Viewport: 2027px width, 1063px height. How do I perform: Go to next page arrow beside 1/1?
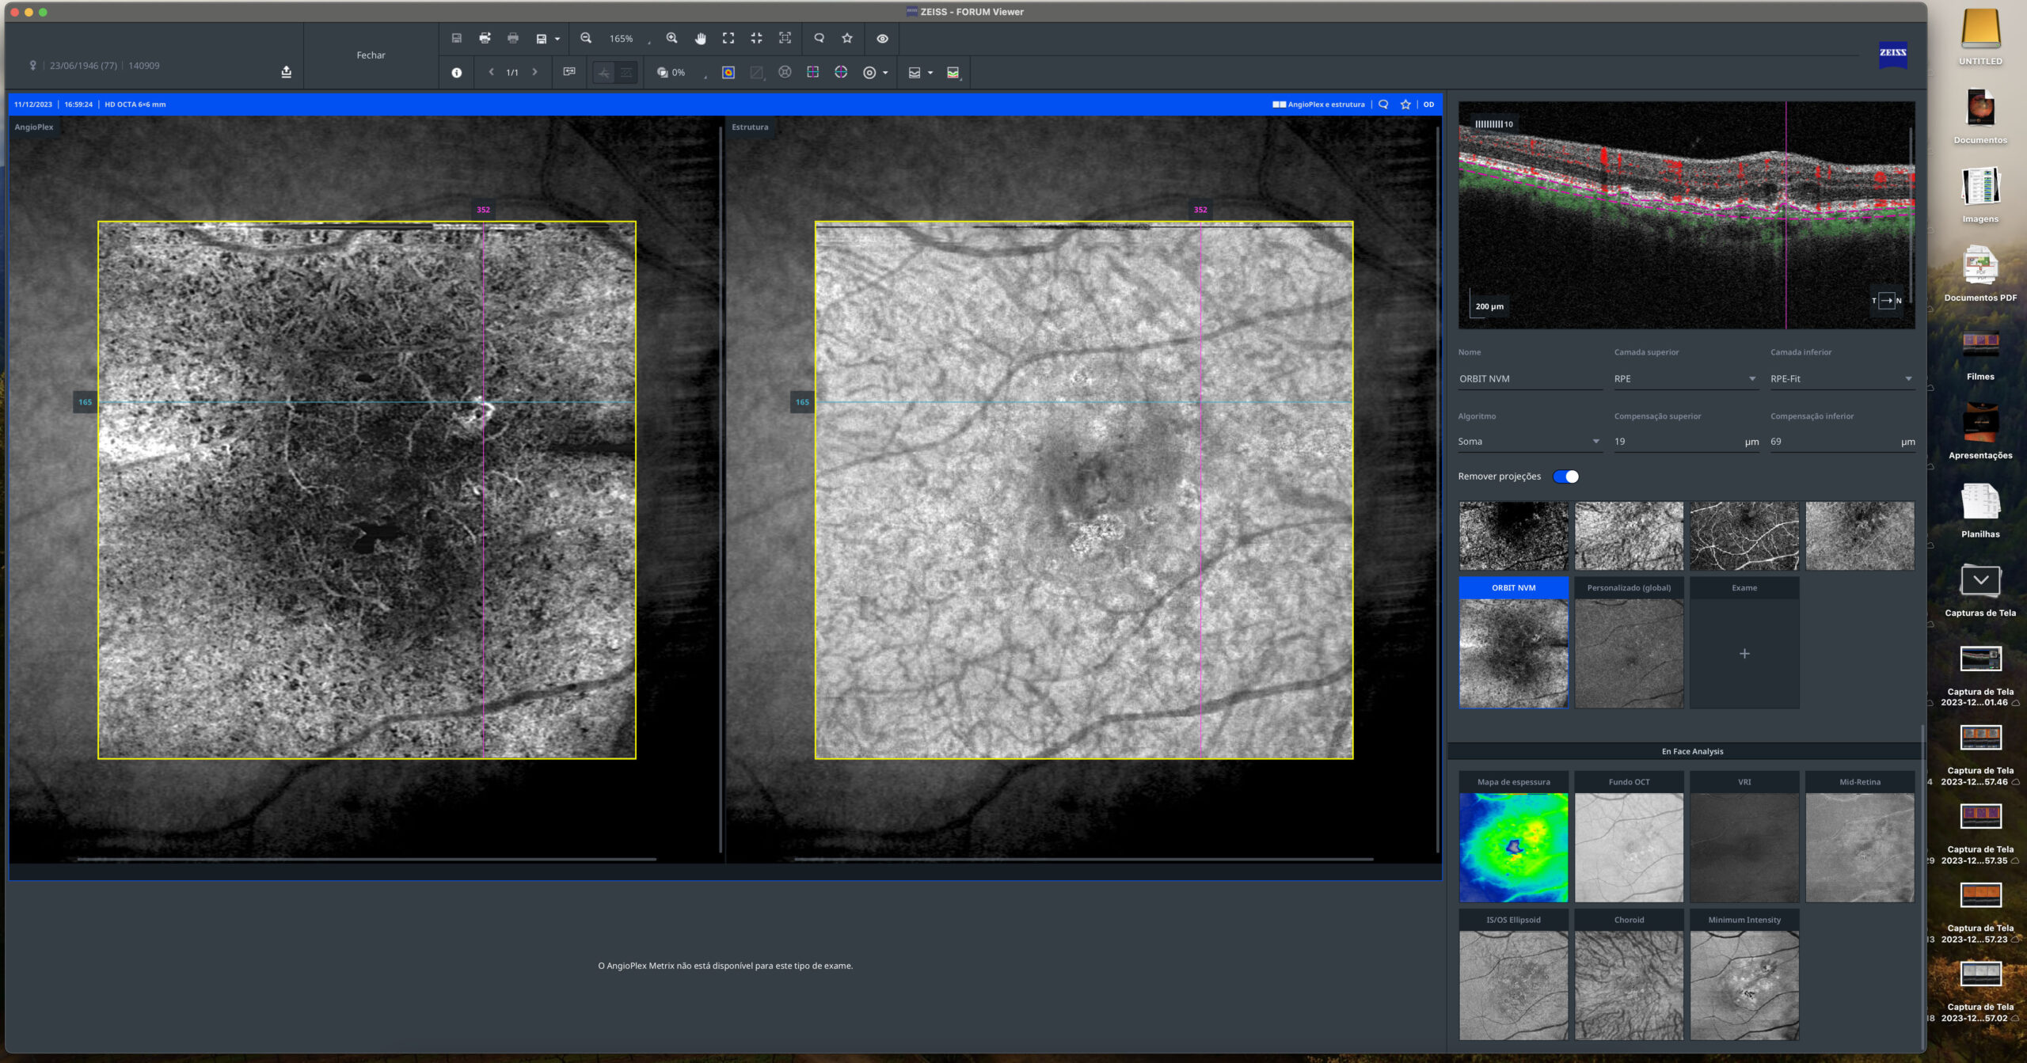click(x=535, y=72)
